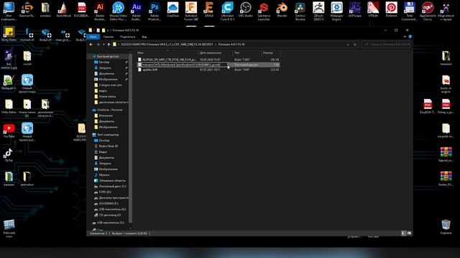This screenshot has width=460, height=258.
Task: Launch Notepad++ desktop shortcut
Action: (9, 82)
